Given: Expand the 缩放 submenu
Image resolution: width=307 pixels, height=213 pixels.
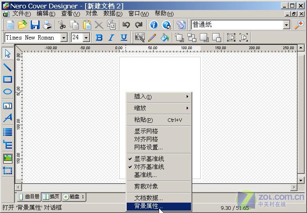Looking at the screenshot, I should (x=159, y=108).
